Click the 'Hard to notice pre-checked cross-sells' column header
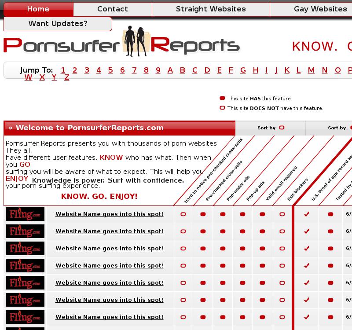The width and height of the screenshot is (352, 330). tap(213, 171)
